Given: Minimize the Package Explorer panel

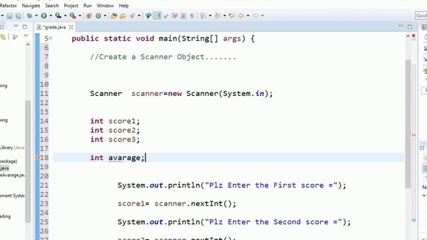Looking at the screenshot, I should [x=16, y=26].
